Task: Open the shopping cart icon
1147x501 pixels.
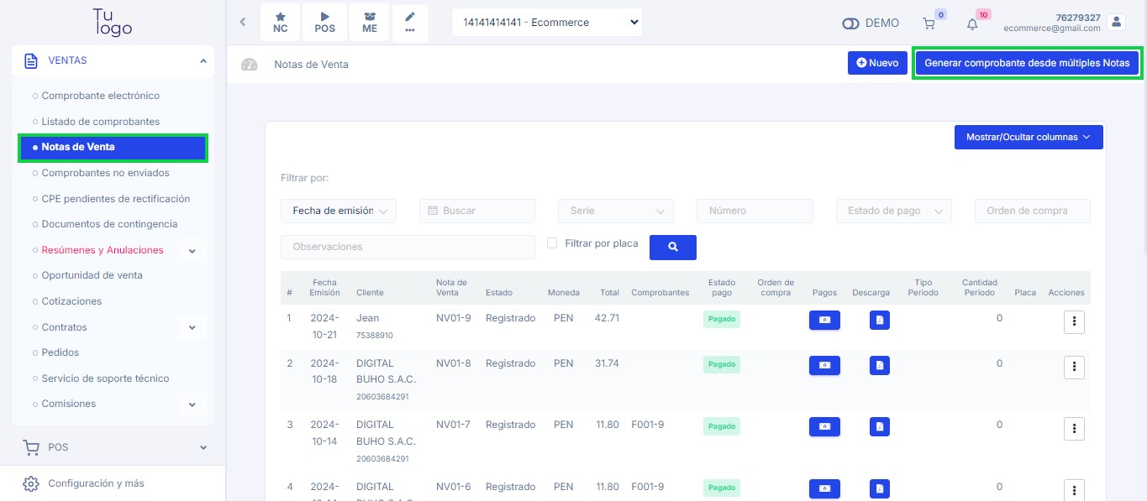Action: 929,23
